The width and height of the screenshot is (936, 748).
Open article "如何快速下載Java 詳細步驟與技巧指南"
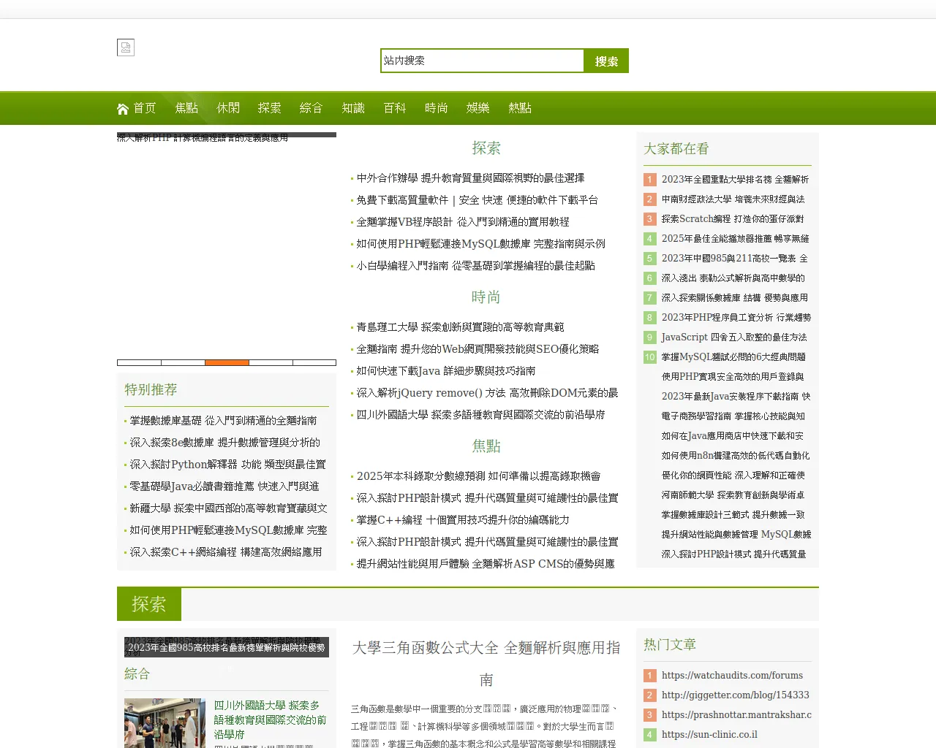coord(446,371)
